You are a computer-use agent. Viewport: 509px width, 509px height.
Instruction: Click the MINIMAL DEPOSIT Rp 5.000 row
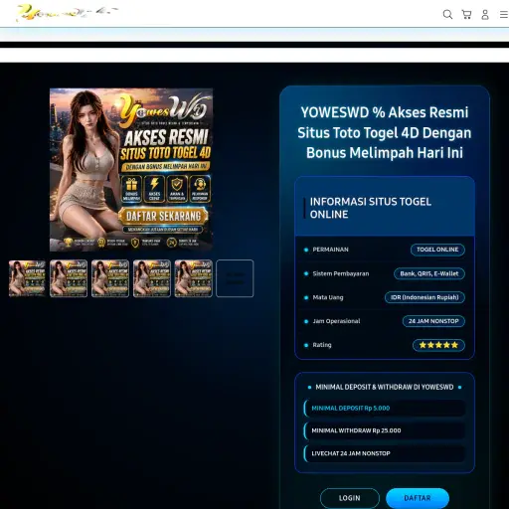(385, 409)
